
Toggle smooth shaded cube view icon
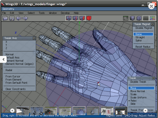point(132,18)
